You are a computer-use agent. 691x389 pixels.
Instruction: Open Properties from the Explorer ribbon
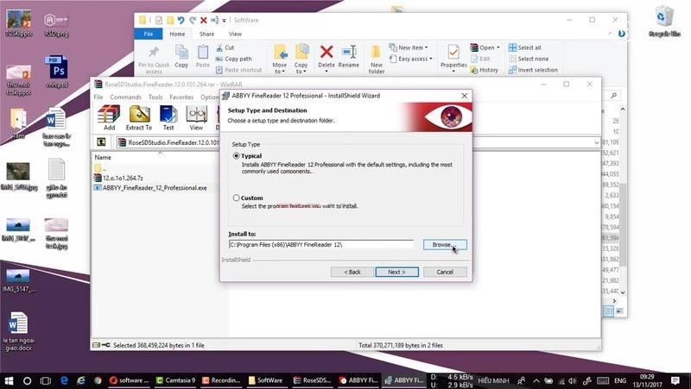click(453, 55)
